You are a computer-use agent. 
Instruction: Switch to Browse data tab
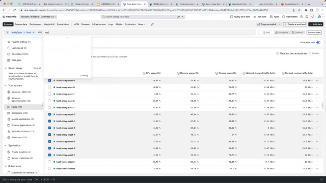point(21,24)
